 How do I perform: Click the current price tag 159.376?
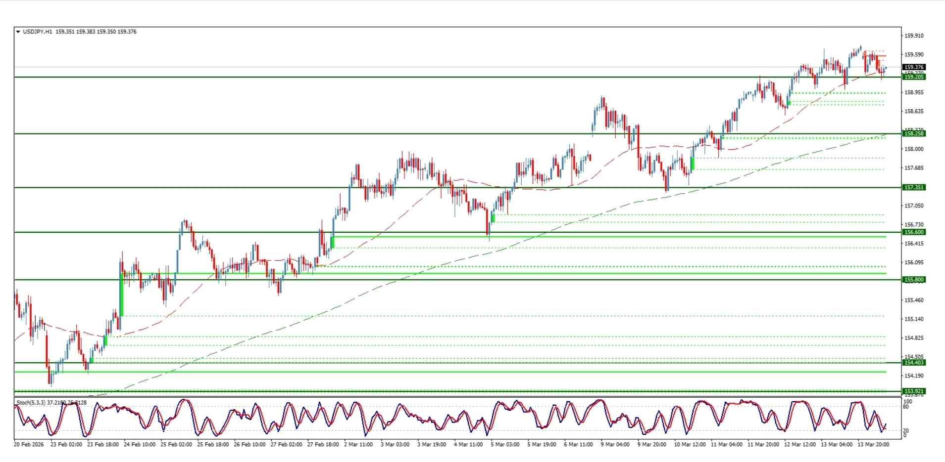[x=914, y=66]
